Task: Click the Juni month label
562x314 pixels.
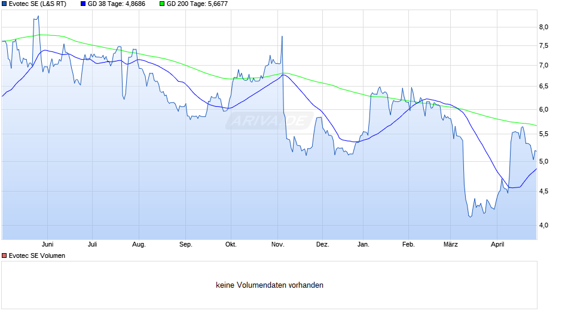Action: click(x=47, y=244)
